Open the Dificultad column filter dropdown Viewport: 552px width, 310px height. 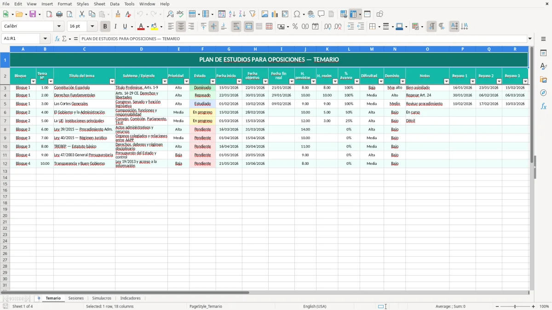coord(381,81)
